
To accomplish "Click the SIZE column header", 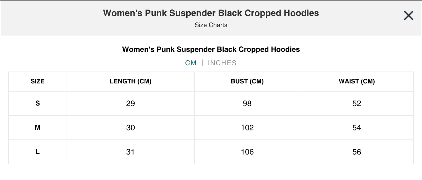I will (x=37, y=81).
